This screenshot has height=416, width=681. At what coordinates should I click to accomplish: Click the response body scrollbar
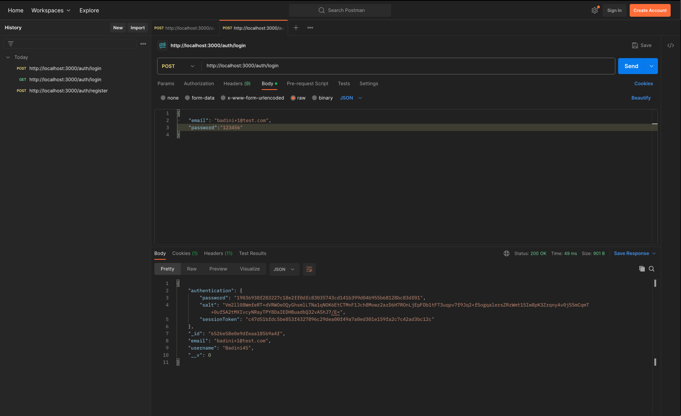tap(655, 322)
